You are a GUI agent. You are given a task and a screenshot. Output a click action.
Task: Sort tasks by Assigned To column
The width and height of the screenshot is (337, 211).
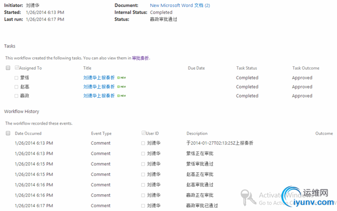tap(30, 68)
